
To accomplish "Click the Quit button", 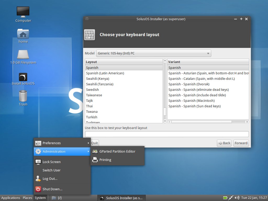I will click(x=94, y=143).
